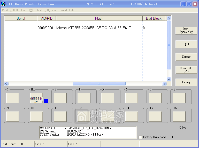Select port slot H:\ showing 65536 M
The image size is (199, 148).
(36, 98)
